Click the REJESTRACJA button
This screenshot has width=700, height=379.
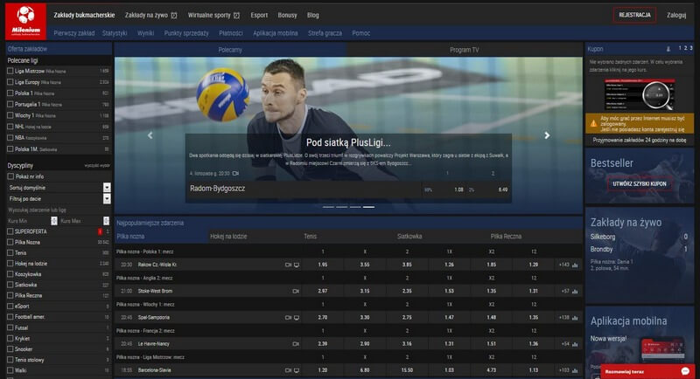(x=634, y=15)
